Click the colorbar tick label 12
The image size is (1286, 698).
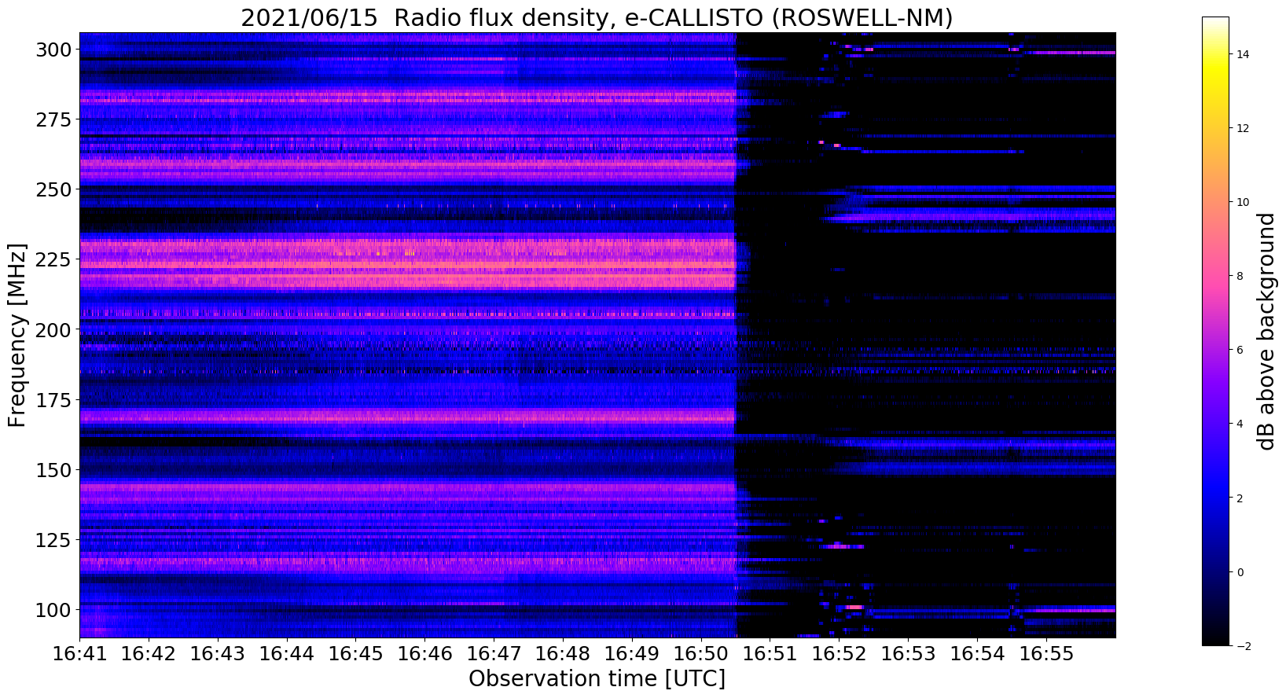1243,128
